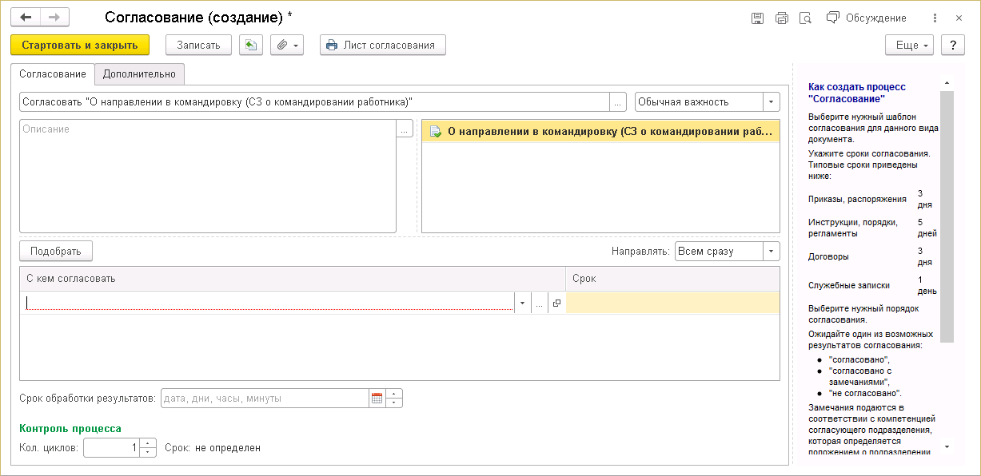The image size is (981, 476).
Task: Click the Записать button
Action: [198, 46]
